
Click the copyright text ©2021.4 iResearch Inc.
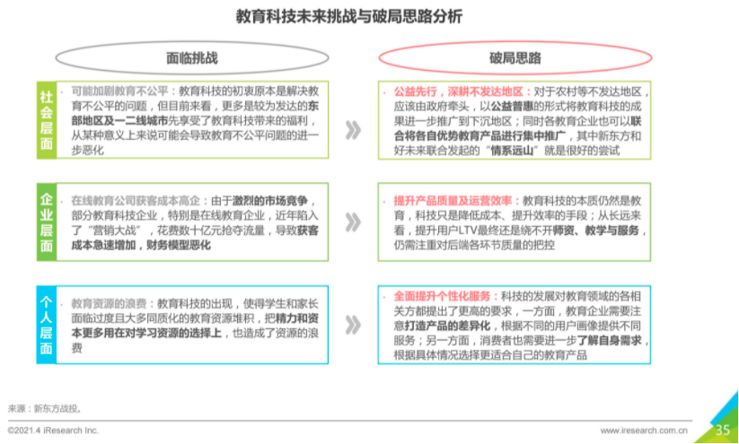click(x=53, y=431)
